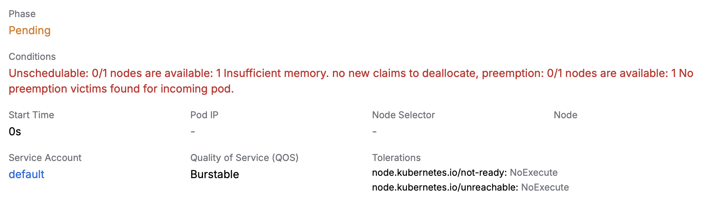
Task: Click the Quality of Service (QOS) label
Action: click(x=244, y=158)
